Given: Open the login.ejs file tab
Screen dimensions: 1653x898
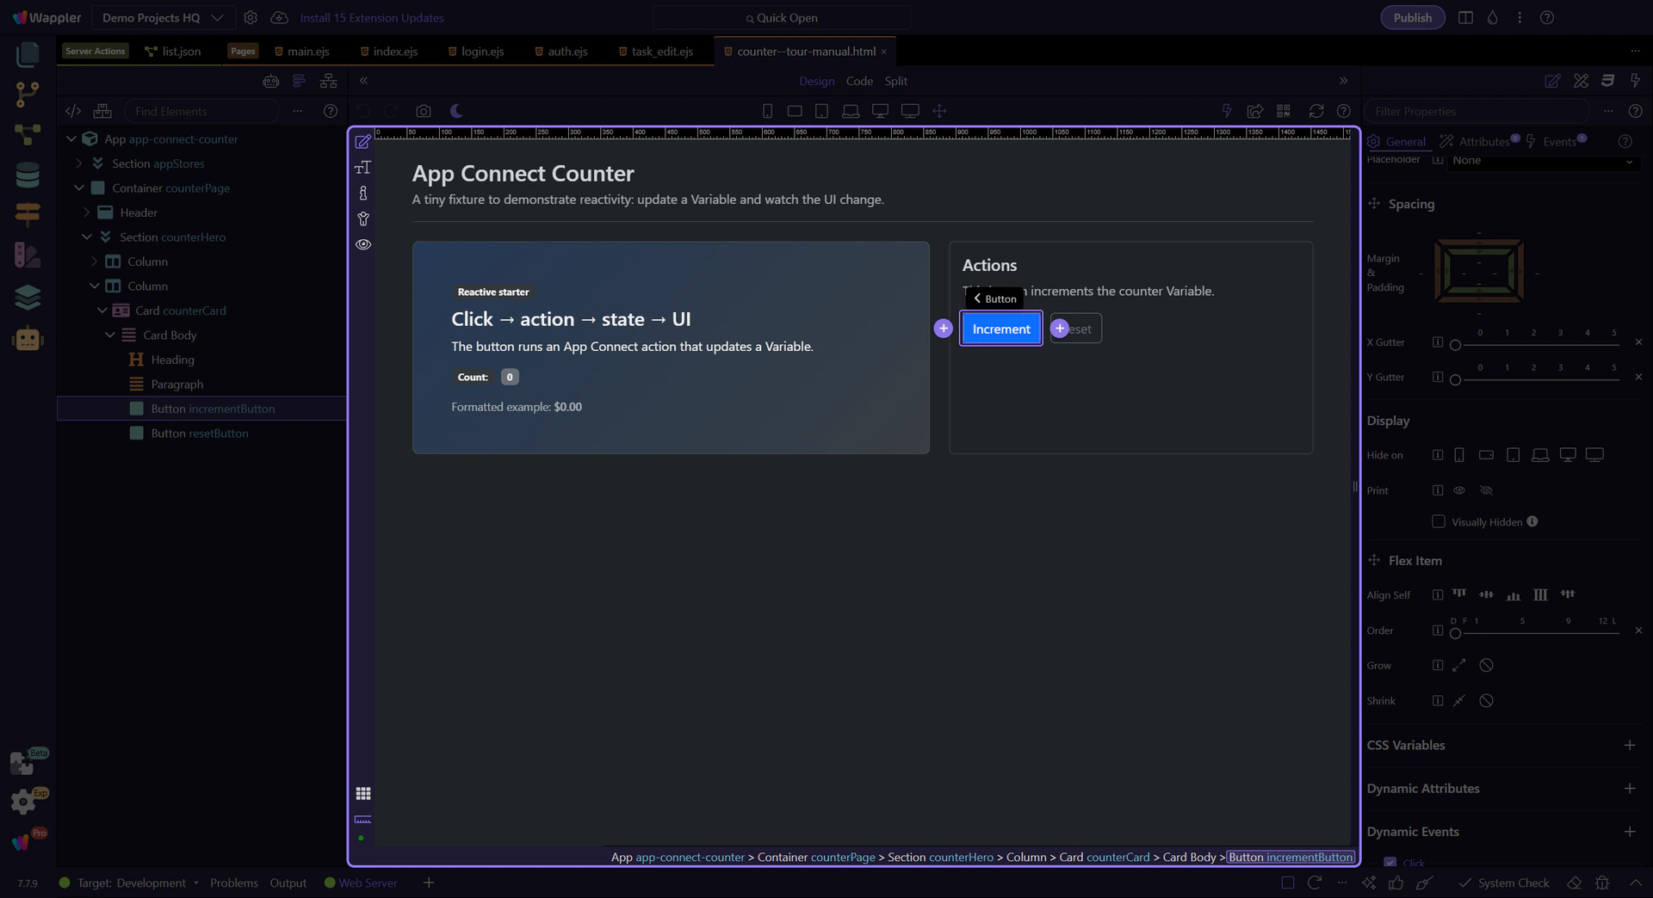Looking at the screenshot, I should click(481, 52).
